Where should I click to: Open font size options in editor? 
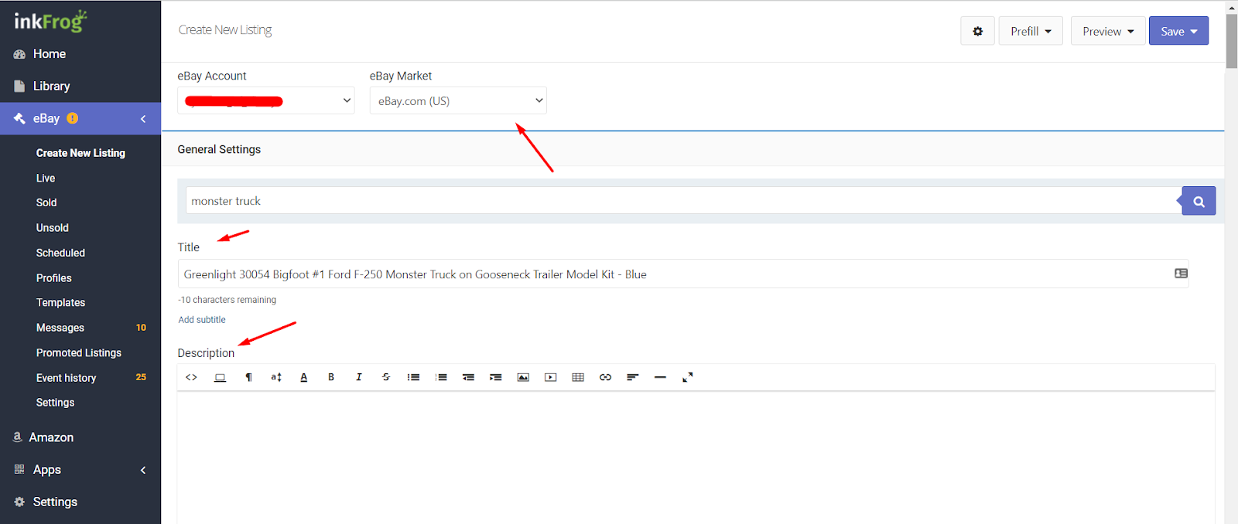point(276,377)
